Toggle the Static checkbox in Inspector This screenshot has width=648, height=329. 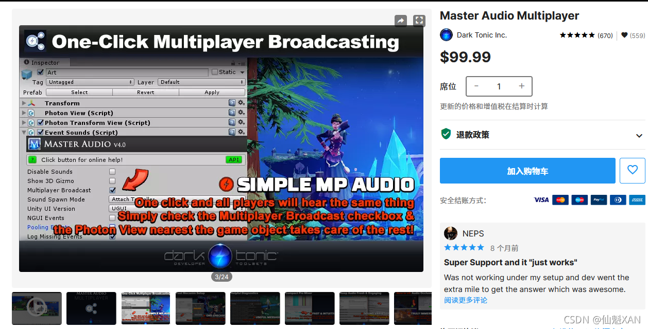[x=215, y=72]
